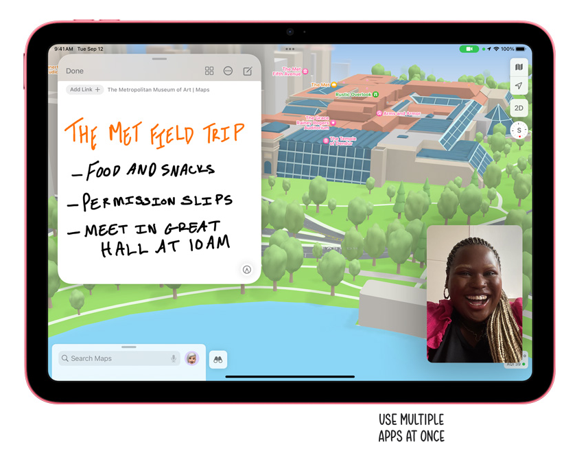Open the Quick Notes grid view icon
Image resolution: width=588 pixels, height=451 pixels.
point(209,71)
